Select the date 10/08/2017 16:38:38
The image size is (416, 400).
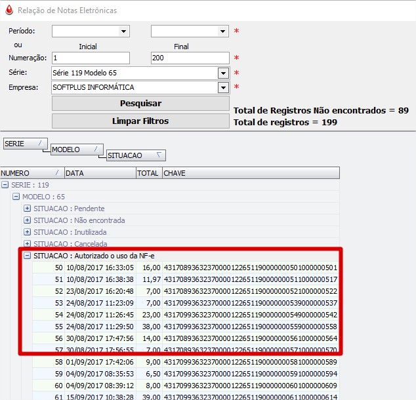[x=100, y=279]
